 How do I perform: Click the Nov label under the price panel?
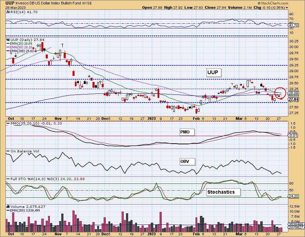tap(58, 119)
